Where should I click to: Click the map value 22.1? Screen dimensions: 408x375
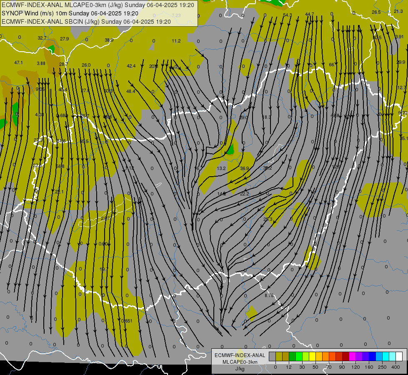tap(59, 192)
